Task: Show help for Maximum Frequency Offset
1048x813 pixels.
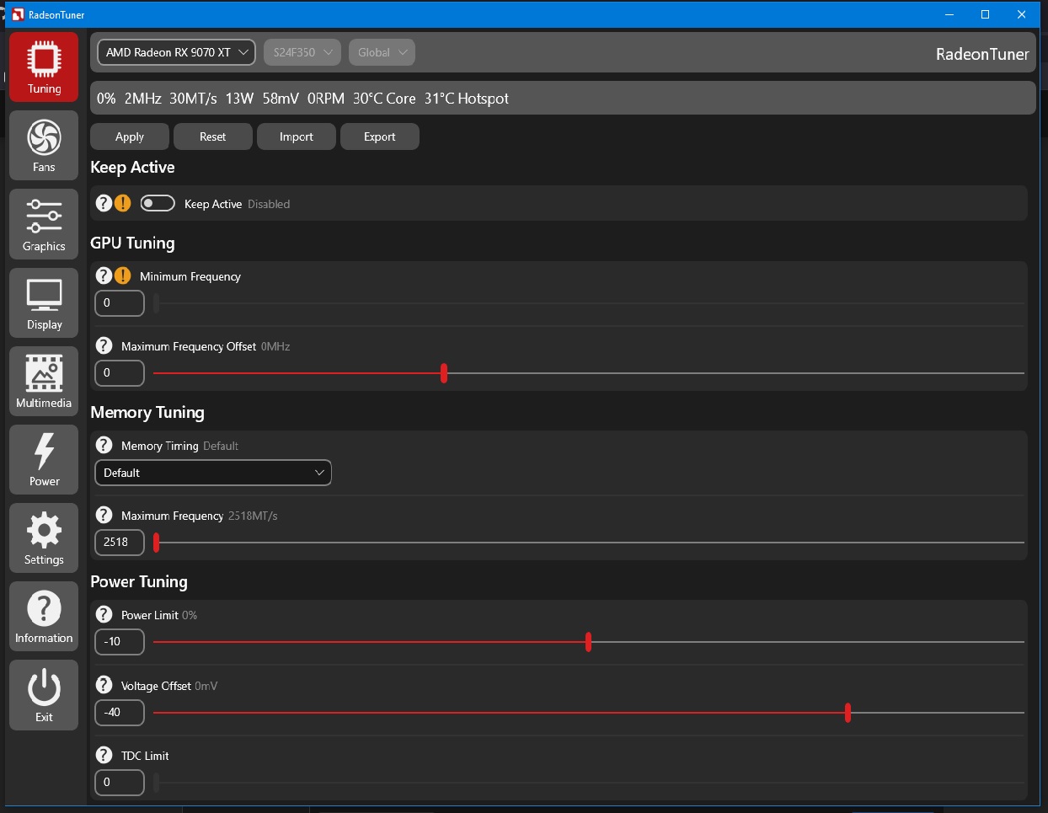Action: click(x=104, y=345)
